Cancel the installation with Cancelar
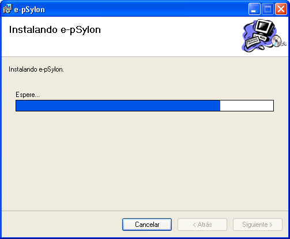This screenshot has width=290, height=239. pos(147,225)
